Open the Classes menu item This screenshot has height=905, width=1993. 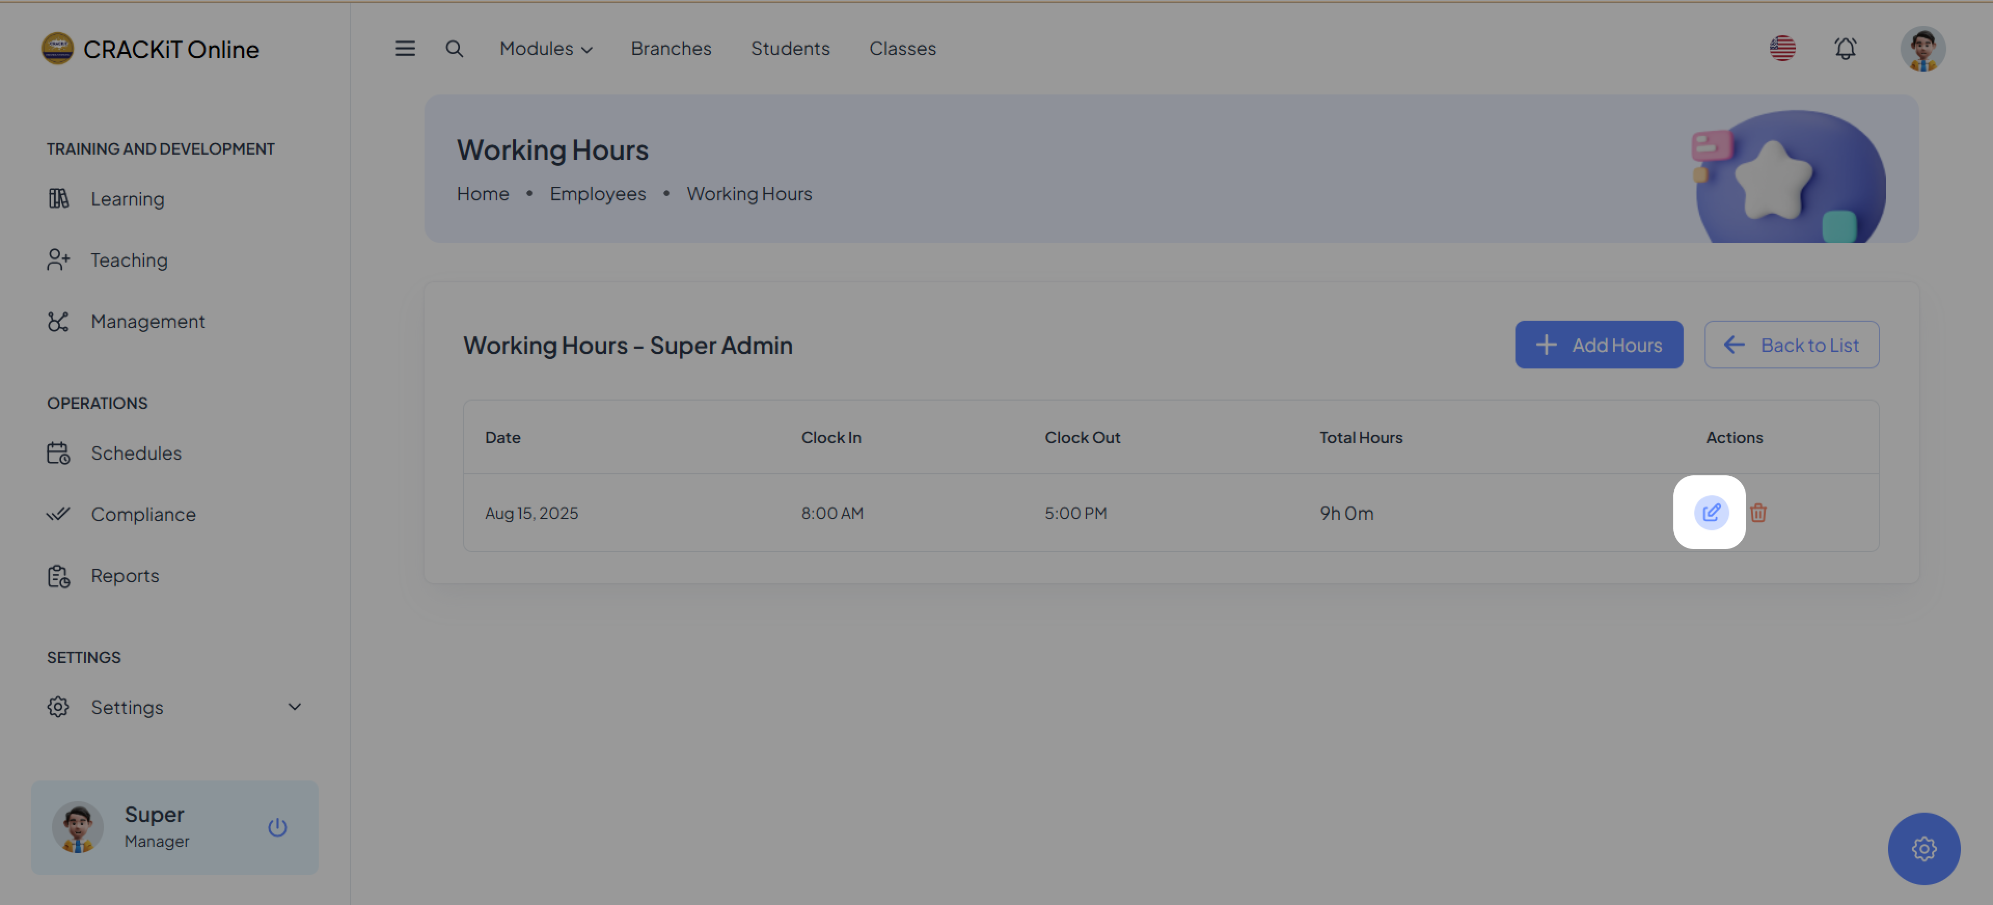(902, 49)
